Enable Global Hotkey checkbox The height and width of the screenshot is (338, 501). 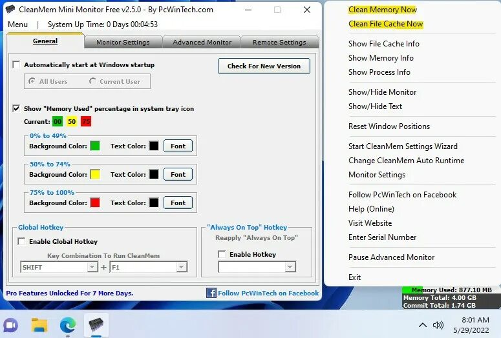click(21, 241)
